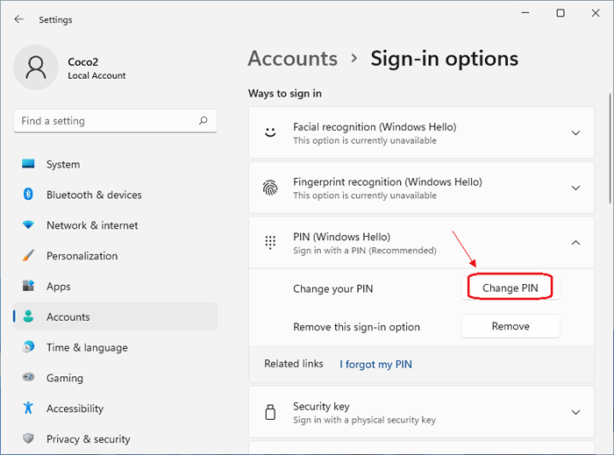The height and width of the screenshot is (455, 614).
Task: Click the Accounts person icon
Action: pos(28,316)
